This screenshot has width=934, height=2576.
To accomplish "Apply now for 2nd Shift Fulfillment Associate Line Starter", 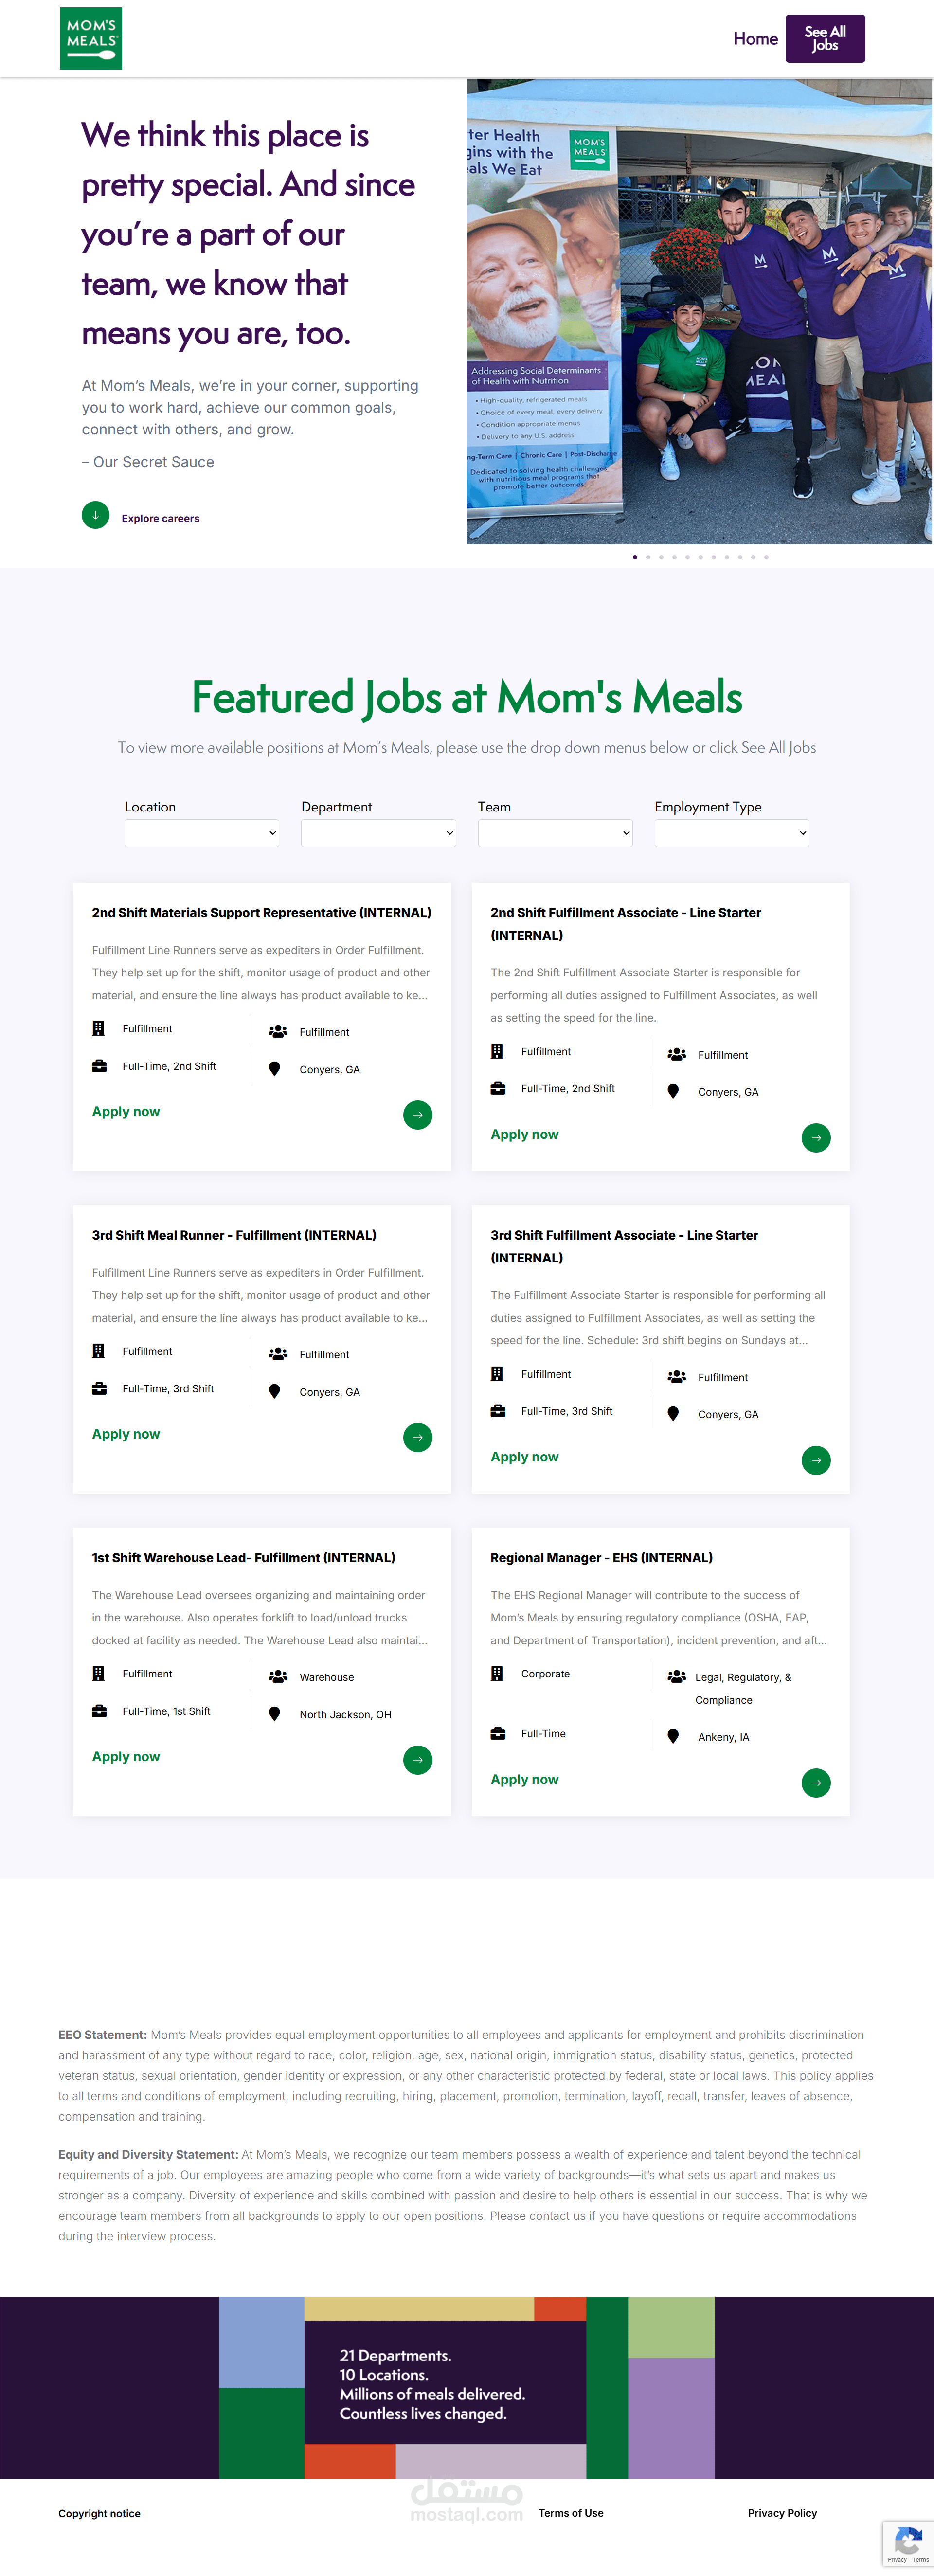I will point(524,1135).
